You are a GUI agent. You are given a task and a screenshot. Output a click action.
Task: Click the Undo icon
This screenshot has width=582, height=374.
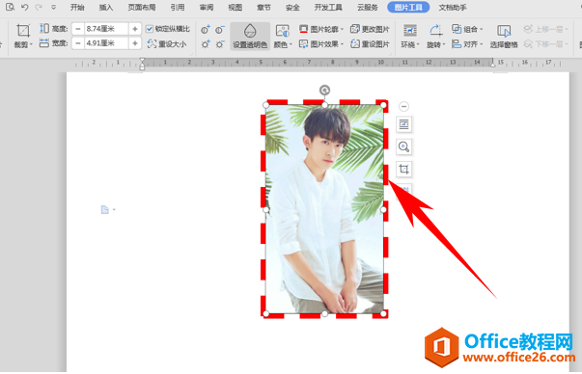24,7
